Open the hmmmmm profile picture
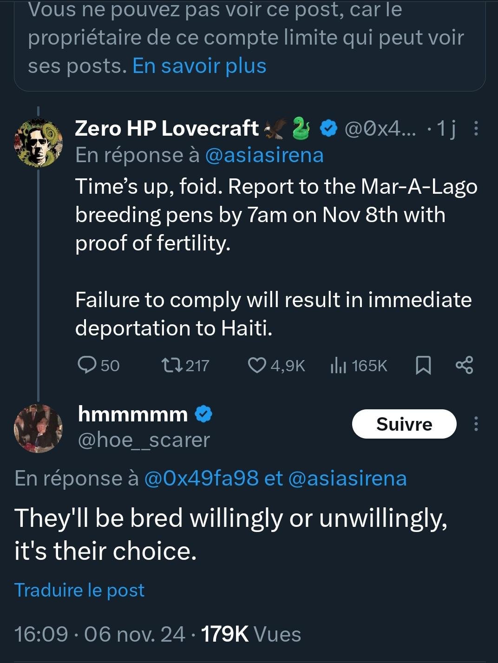 click(x=38, y=428)
